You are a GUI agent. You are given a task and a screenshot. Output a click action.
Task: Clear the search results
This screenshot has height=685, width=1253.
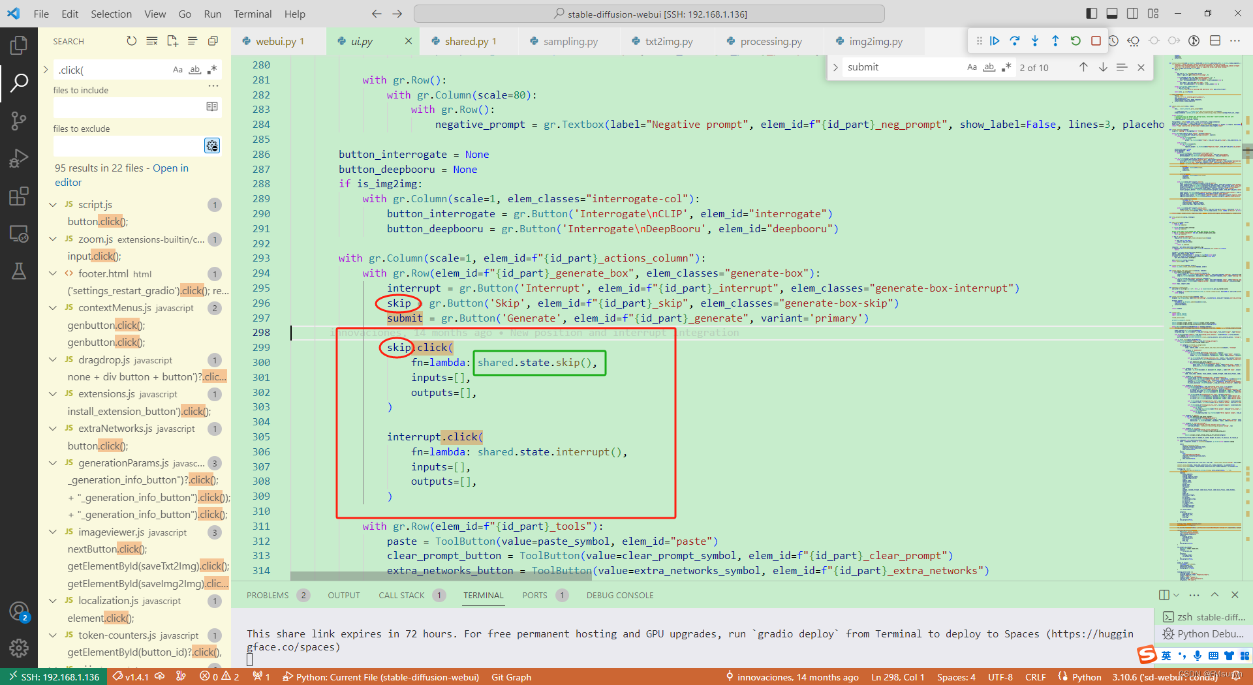coord(152,41)
